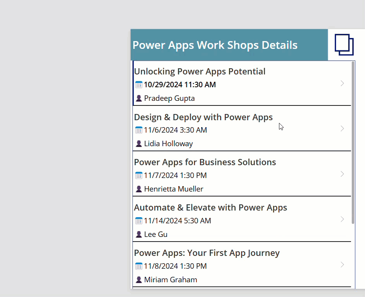
Task: Open chevron for Automate & Elevate with Power Apps
Action: (x=342, y=219)
